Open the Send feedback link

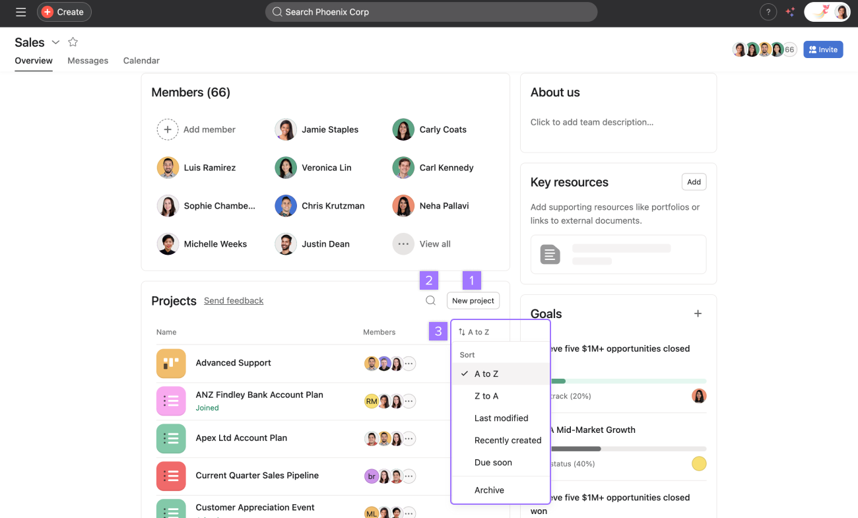(234, 301)
